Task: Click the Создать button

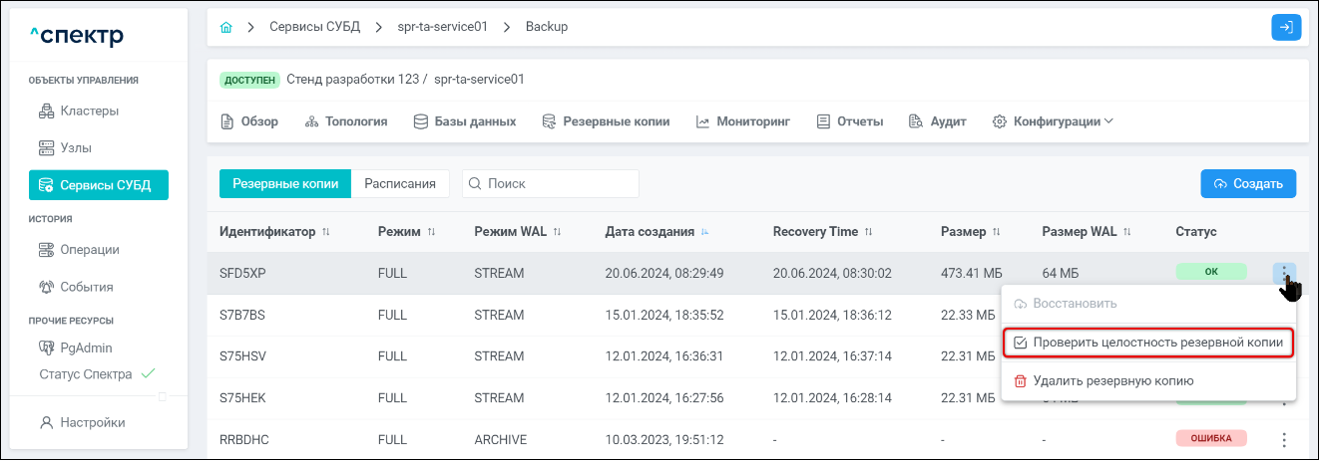Action: point(1247,183)
